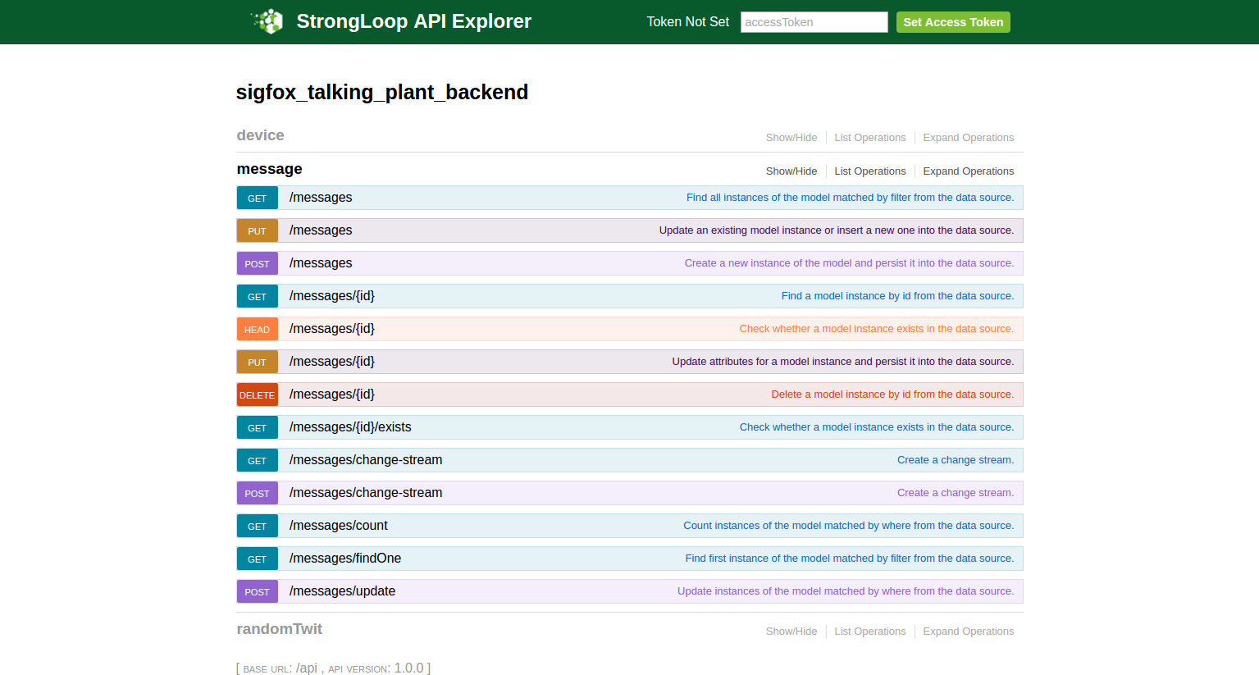Viewport: 1259px width, 675px height.
Task: Click the StrongLoop logo icon
Action: coord(267,21)
